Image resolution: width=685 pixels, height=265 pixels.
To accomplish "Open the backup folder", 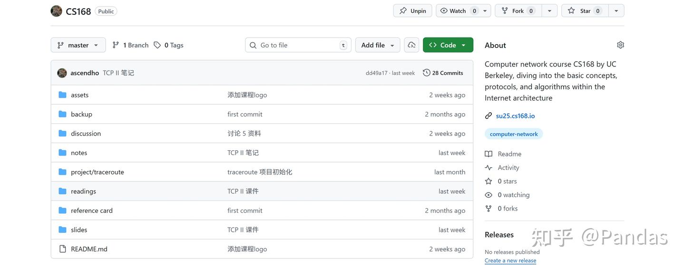I will (x=81, y=114).
